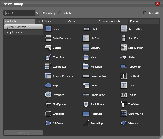Click the GridSplitter text label
The height and width of the screenshot is (139, 163).
(59, 104)
